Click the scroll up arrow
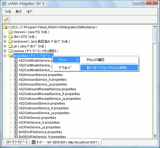The height and width of the screenshot is (148, 160). [x=155, y=27]
